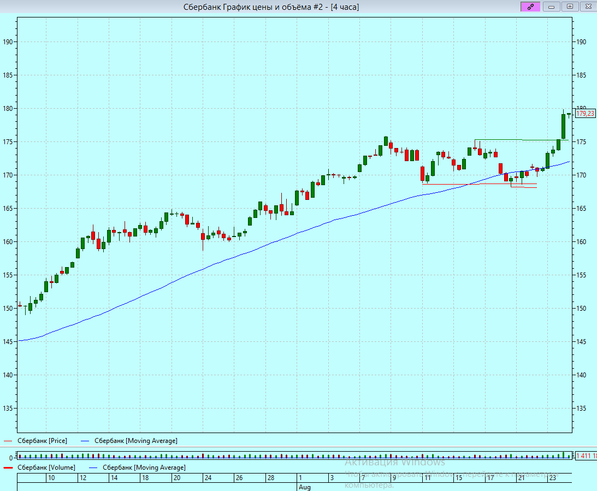Click date label 10 on time axis
The image size is (597, 491).
51,478
